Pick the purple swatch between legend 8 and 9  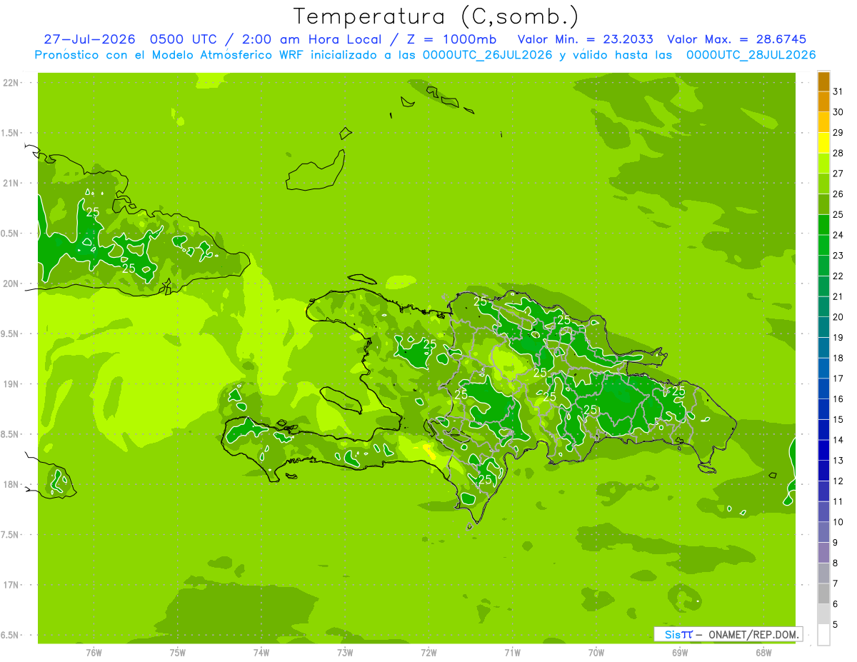pyautogui.click(x=824, y=553)
